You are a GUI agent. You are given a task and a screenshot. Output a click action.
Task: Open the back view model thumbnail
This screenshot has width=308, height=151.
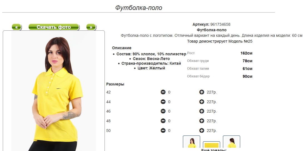tap(232, 142)
